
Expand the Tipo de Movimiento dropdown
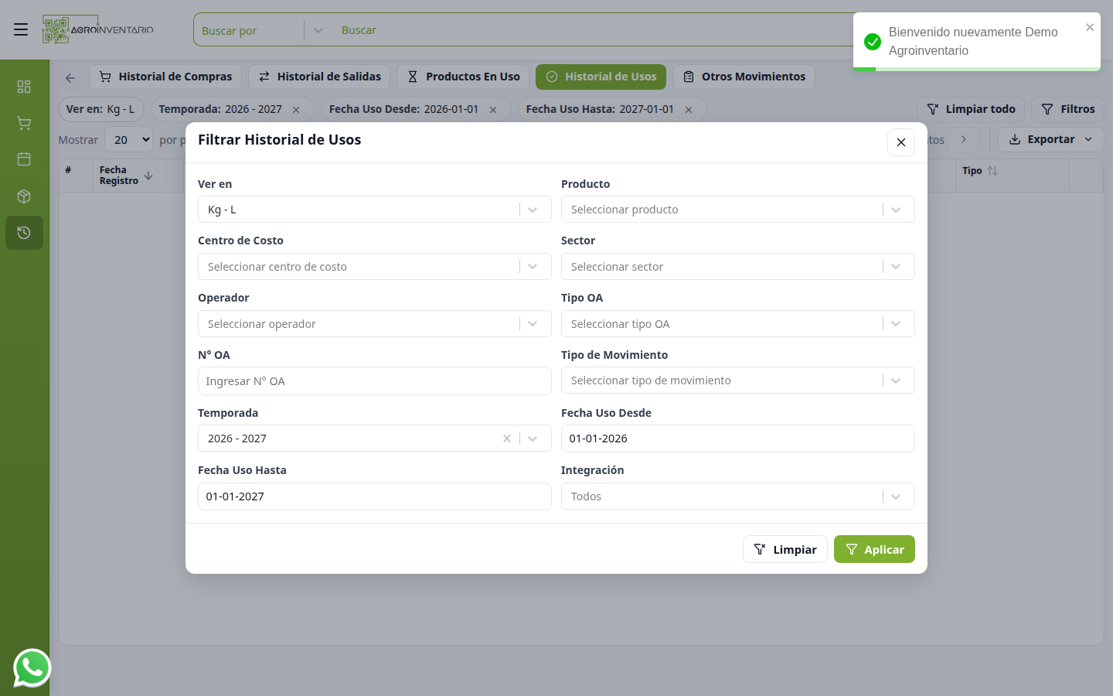[x=738, y=380]
